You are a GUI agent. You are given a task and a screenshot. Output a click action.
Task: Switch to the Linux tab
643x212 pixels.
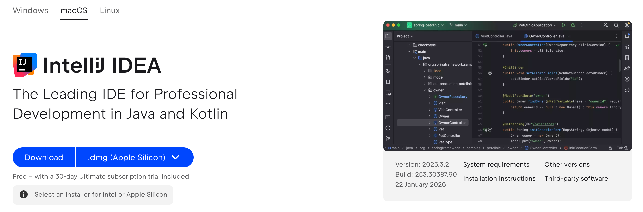coord(110,11)
